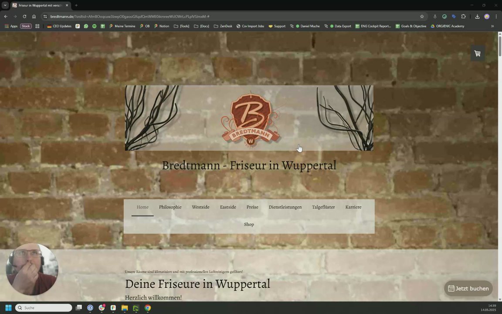Open the Chrome extensions puzzle icon

click(x=463, y=16)
